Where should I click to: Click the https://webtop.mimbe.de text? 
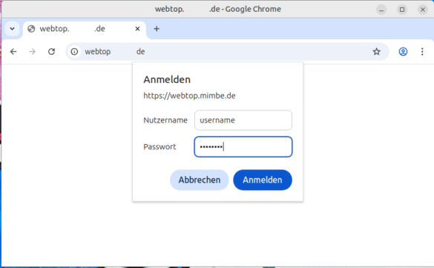tap(189, 96)
